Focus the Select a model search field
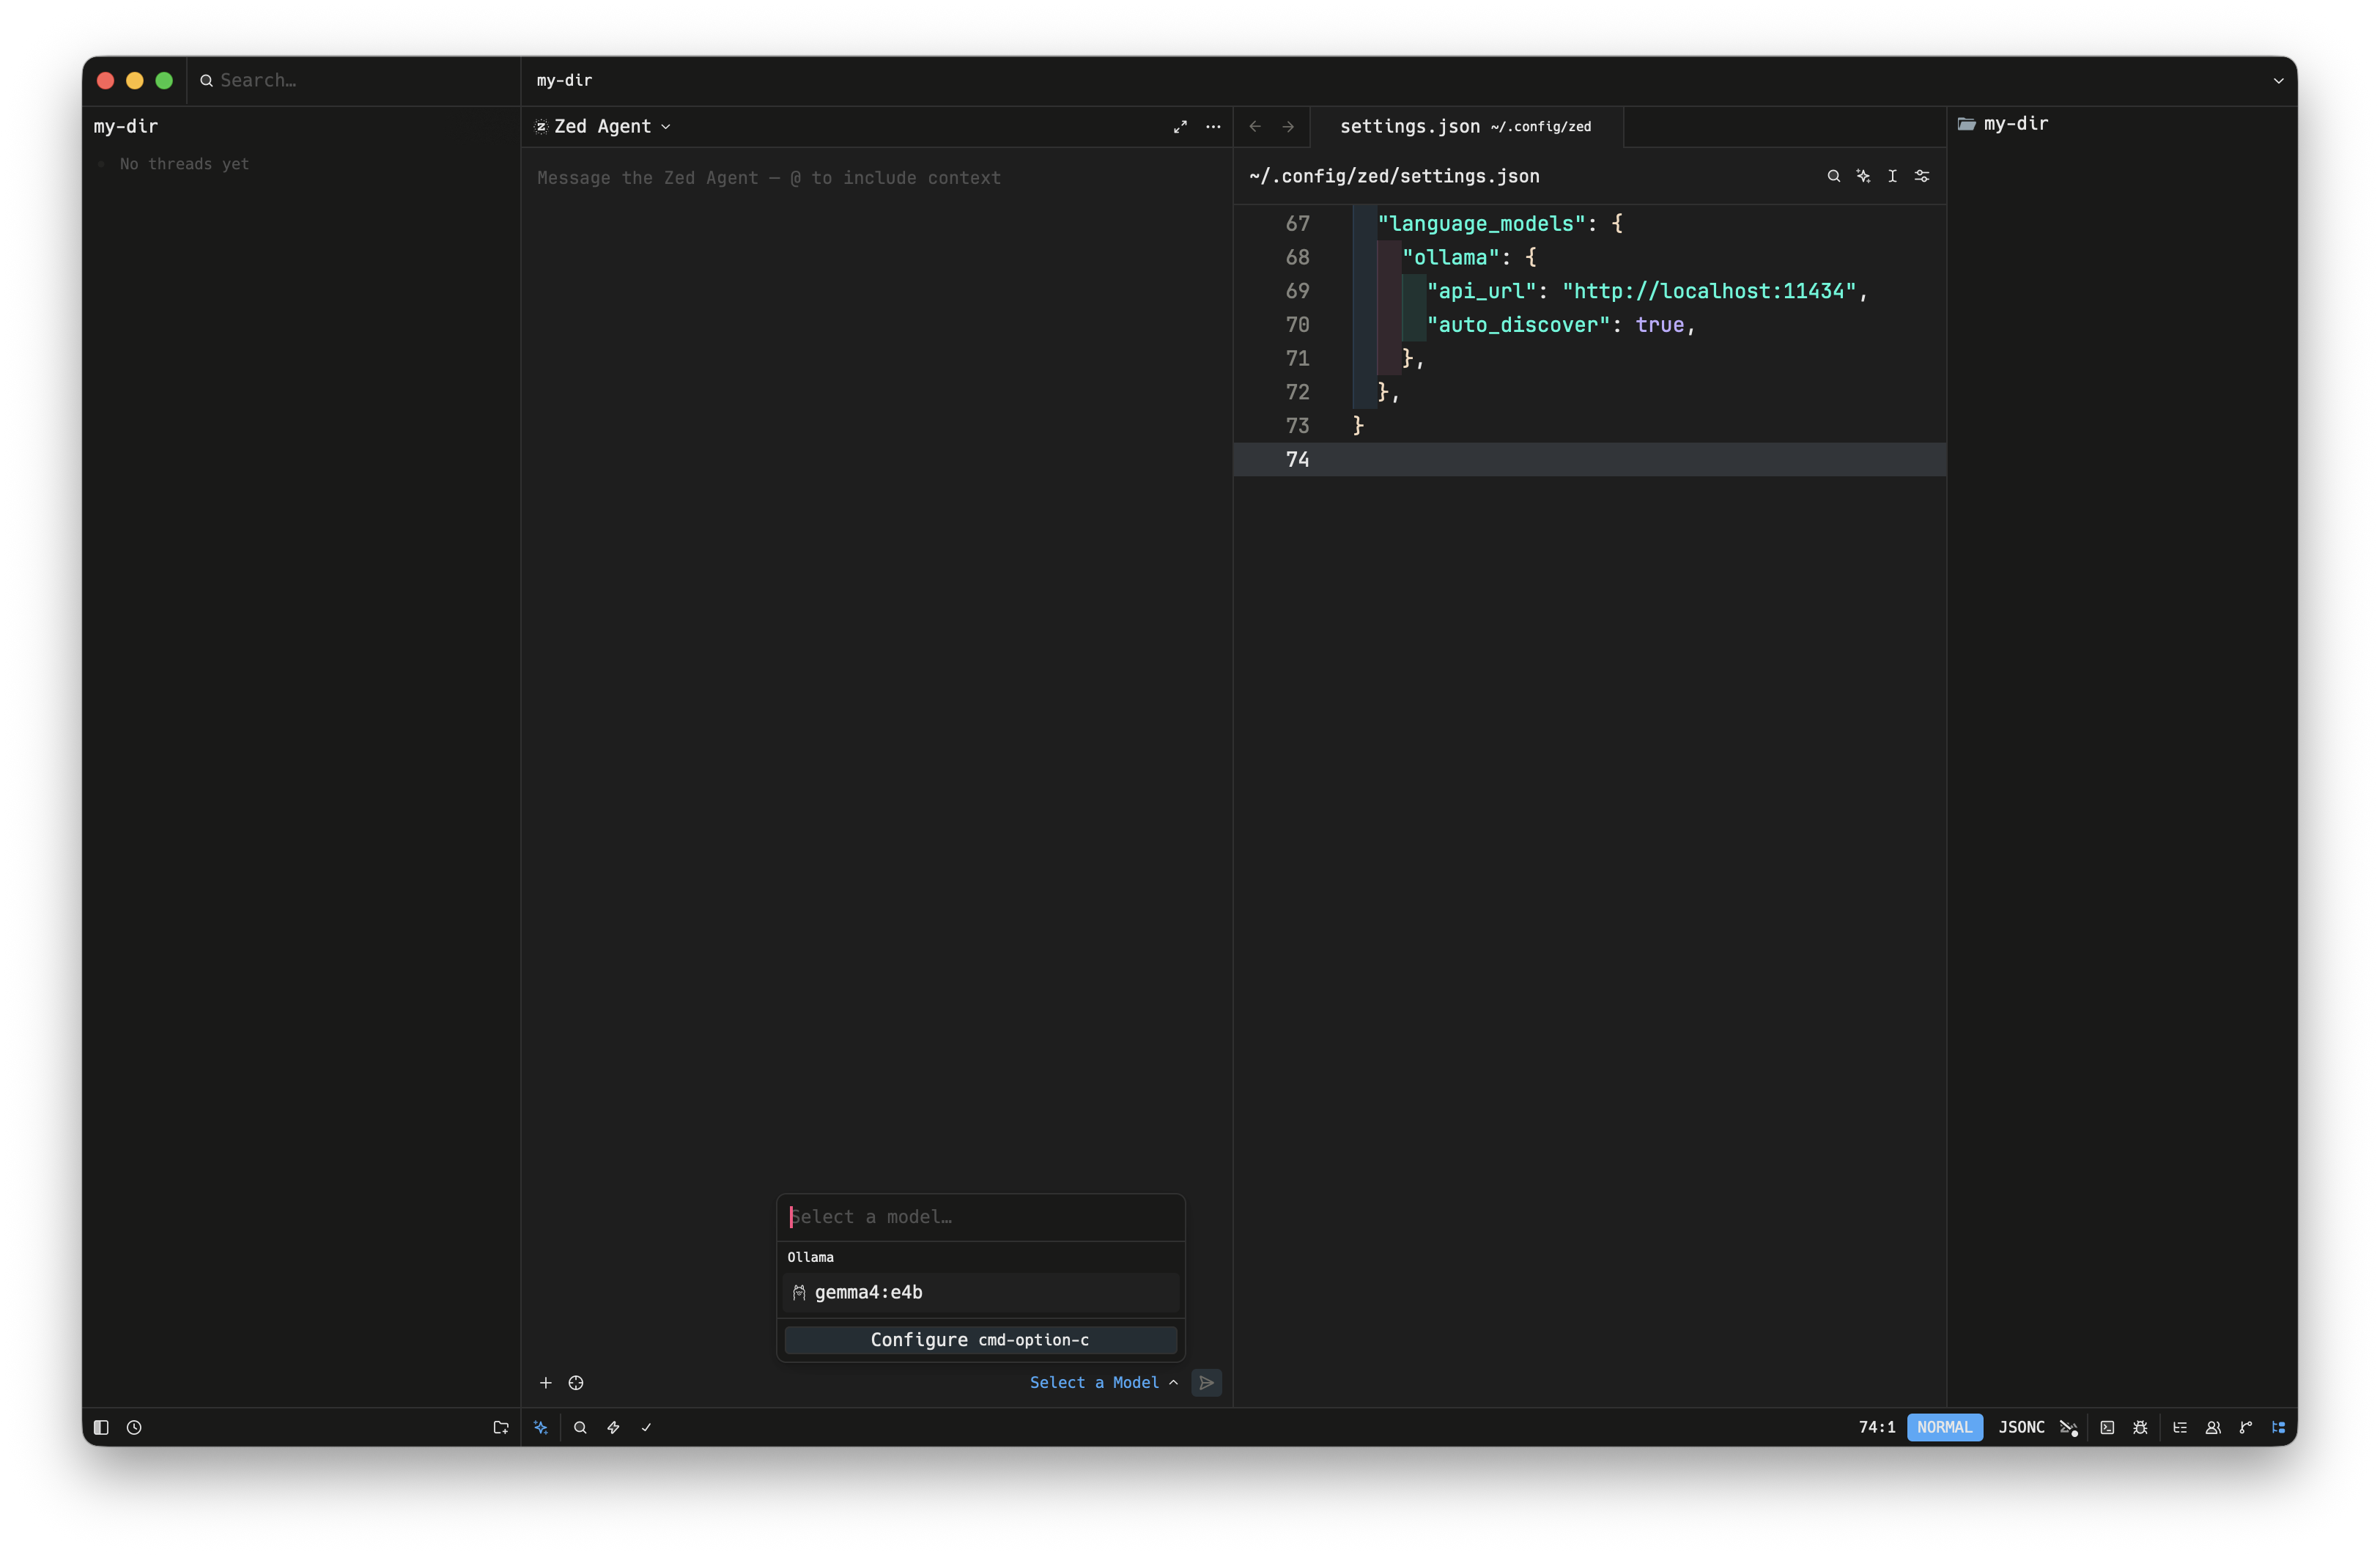Viewport: 2380px width, 1555px height. pos(981,1217)
